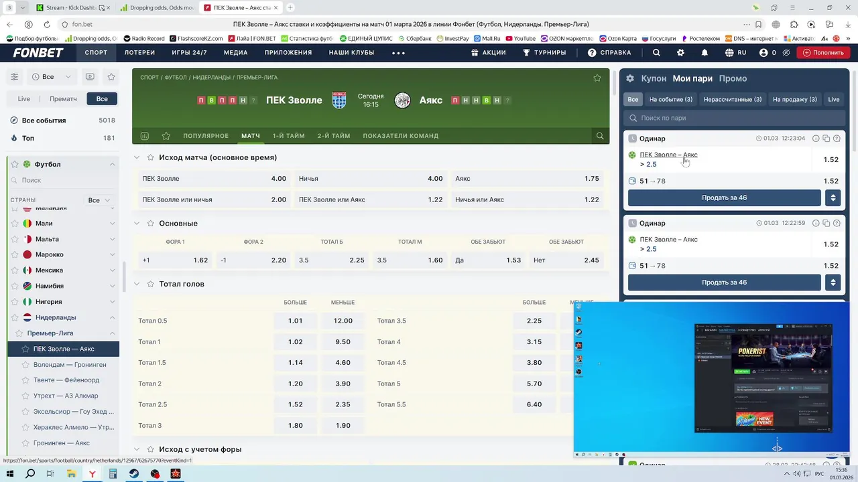Image resolution: width=858 pixels, height=482 pixels.
Task: Open the АКЦИИ menu item
Action: (489, 52)
